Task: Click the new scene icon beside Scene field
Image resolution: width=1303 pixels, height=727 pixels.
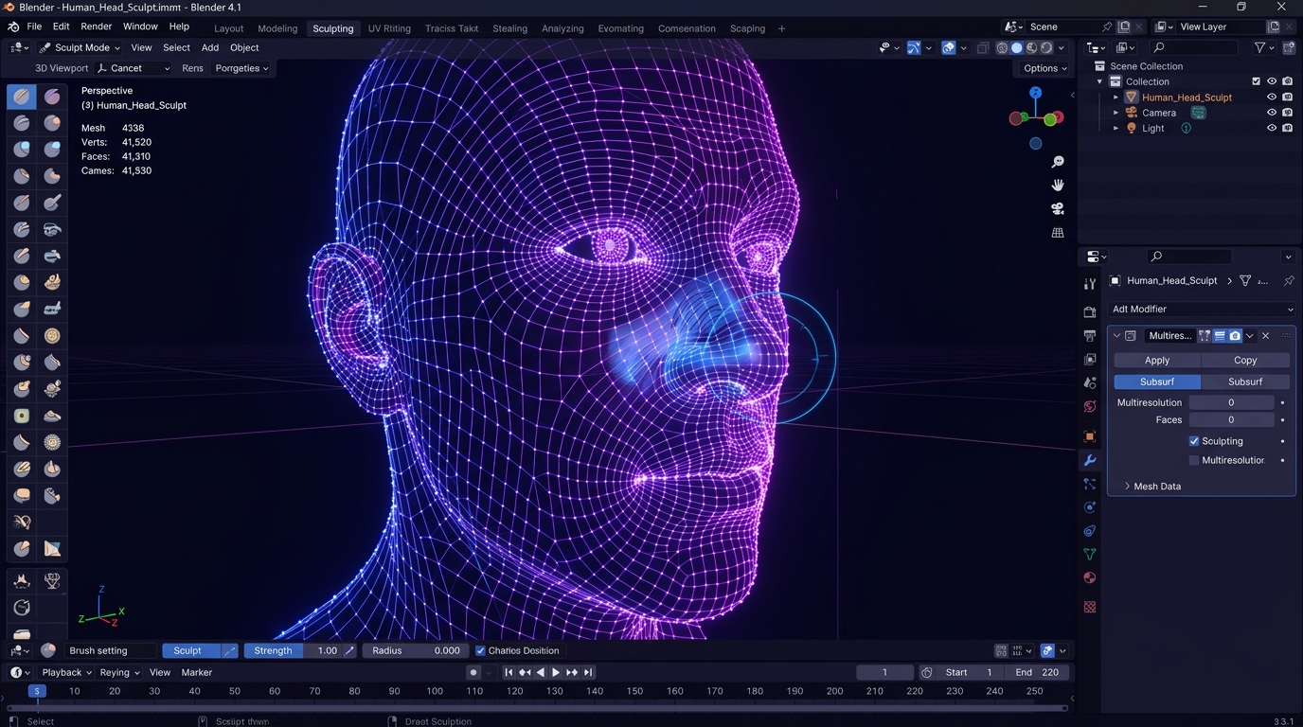Action: tap(1124, 27)
